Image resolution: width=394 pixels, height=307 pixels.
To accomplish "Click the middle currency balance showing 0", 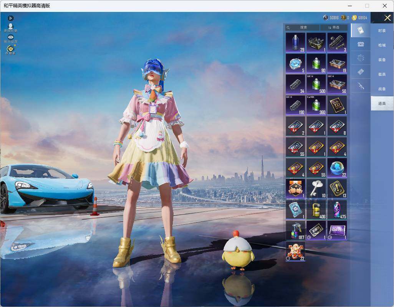I will pos(345,18).
